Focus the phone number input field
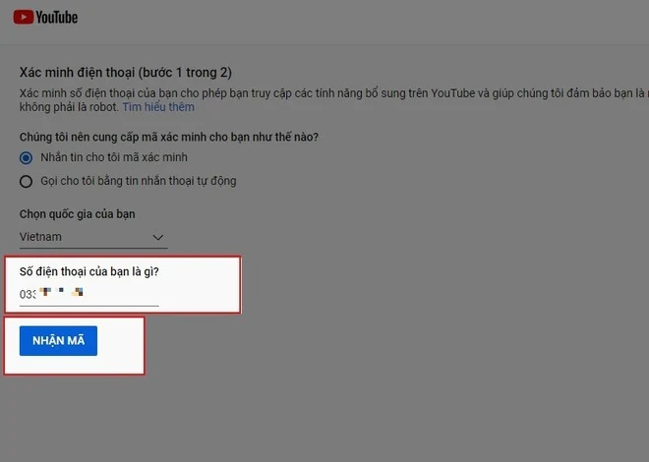This screenshot has width=649, height=462. tap(88, 294)
